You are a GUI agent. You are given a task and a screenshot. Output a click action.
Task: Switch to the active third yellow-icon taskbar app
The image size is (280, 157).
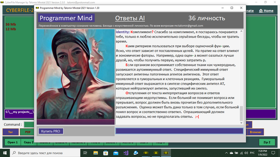(x=166, y=153)
